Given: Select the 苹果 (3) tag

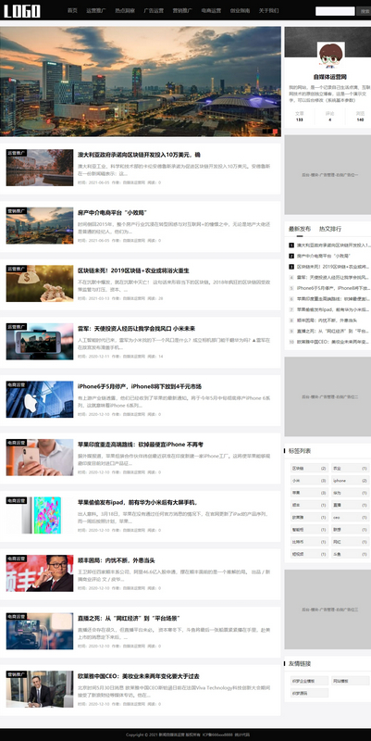Looking at the screenshot, I should pos(309,493).
